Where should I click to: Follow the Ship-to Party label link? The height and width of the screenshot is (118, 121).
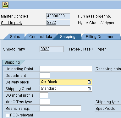(x=14, y=49)
